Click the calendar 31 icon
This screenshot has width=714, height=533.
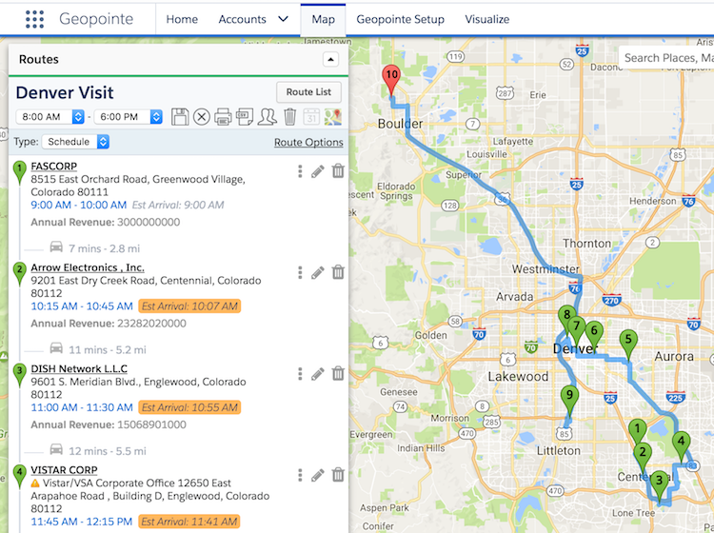[311, 117]
